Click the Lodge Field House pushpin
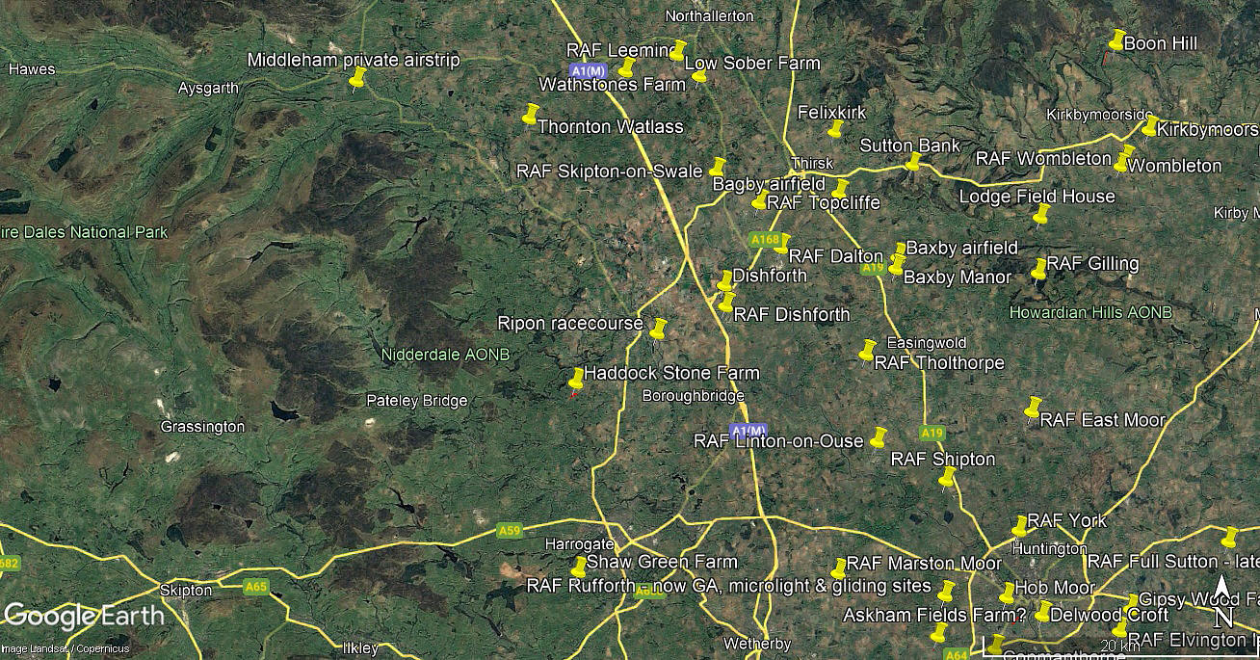The height and width of the screenshot is (660, 1260). (x=1041, y=215)
